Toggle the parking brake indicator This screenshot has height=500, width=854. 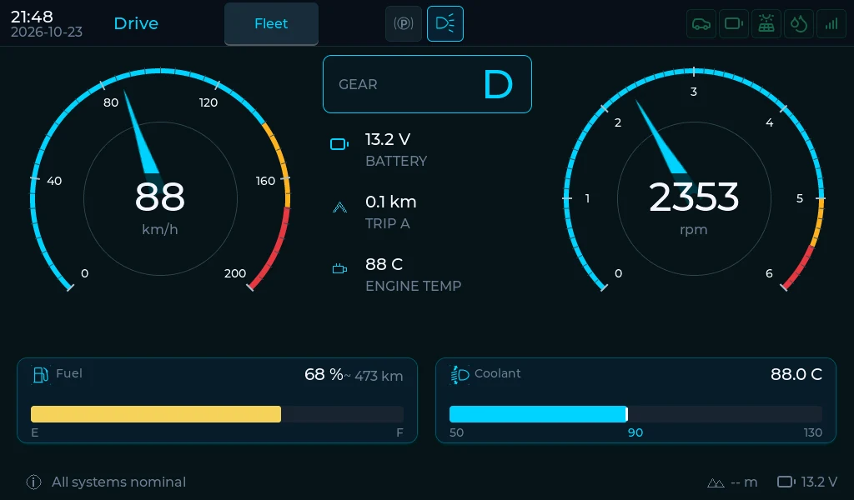404,23
